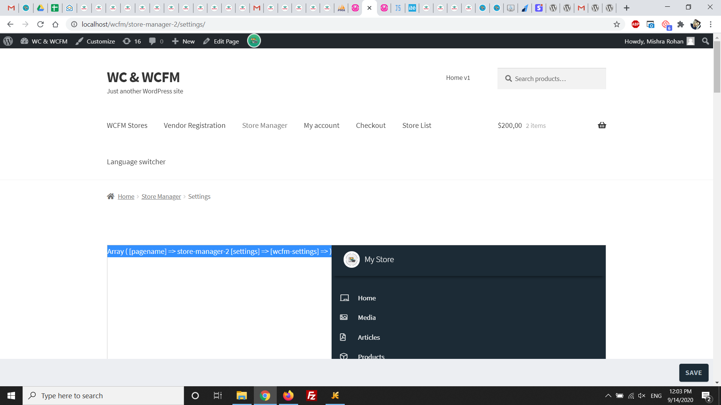The image size is (721, 405).
Task: Open Cortana circle on the taskbar
Action: pos(195,396)
